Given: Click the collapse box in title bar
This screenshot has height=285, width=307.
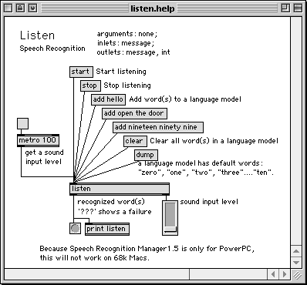Looking at the screenshot, I should pos(298,8).
